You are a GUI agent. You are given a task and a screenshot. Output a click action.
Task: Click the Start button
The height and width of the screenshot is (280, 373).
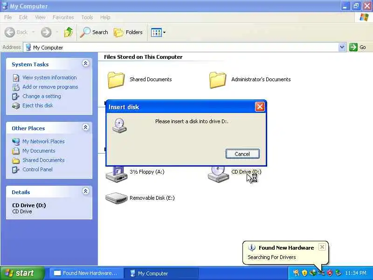tap(22, 273)
